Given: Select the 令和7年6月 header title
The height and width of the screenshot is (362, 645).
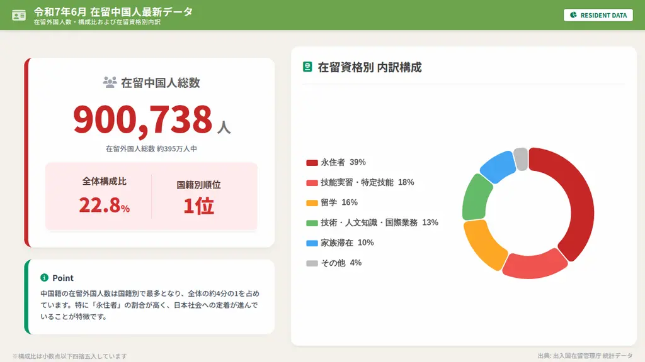Looking at the screenshot, I should [x=112, y=11].
